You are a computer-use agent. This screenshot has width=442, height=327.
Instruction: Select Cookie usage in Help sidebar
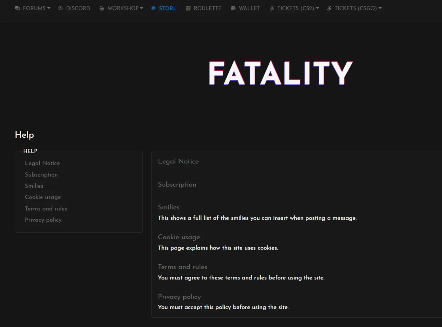point(43,197)
